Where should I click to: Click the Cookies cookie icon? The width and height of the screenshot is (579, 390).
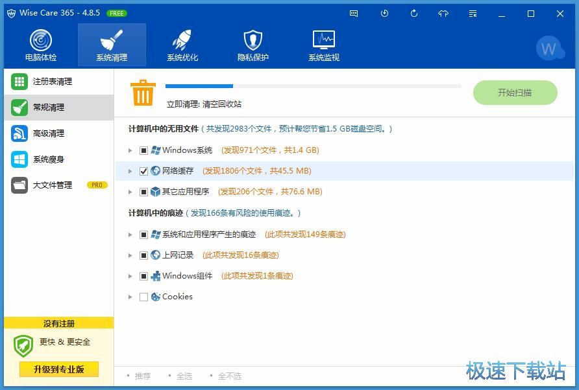155,297
